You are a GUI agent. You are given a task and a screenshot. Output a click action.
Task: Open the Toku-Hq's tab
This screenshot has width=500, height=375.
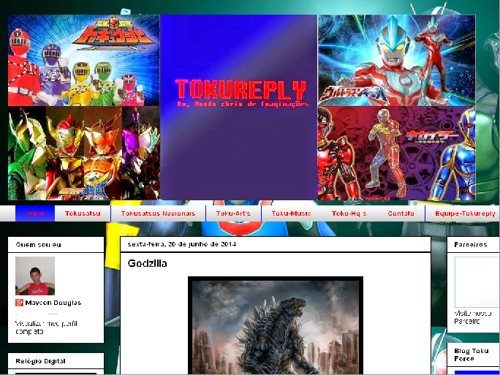point(349,213)
